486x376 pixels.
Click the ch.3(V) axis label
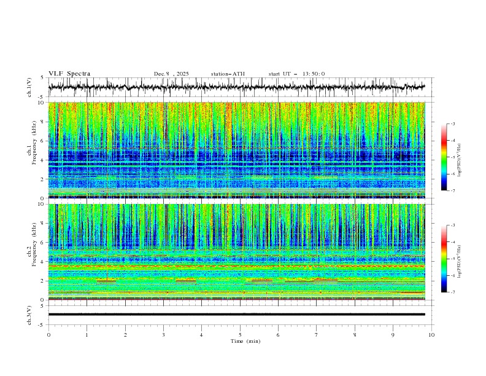[x=30, y=315]
